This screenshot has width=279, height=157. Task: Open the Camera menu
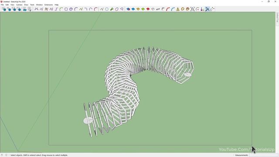coord(19,5)
